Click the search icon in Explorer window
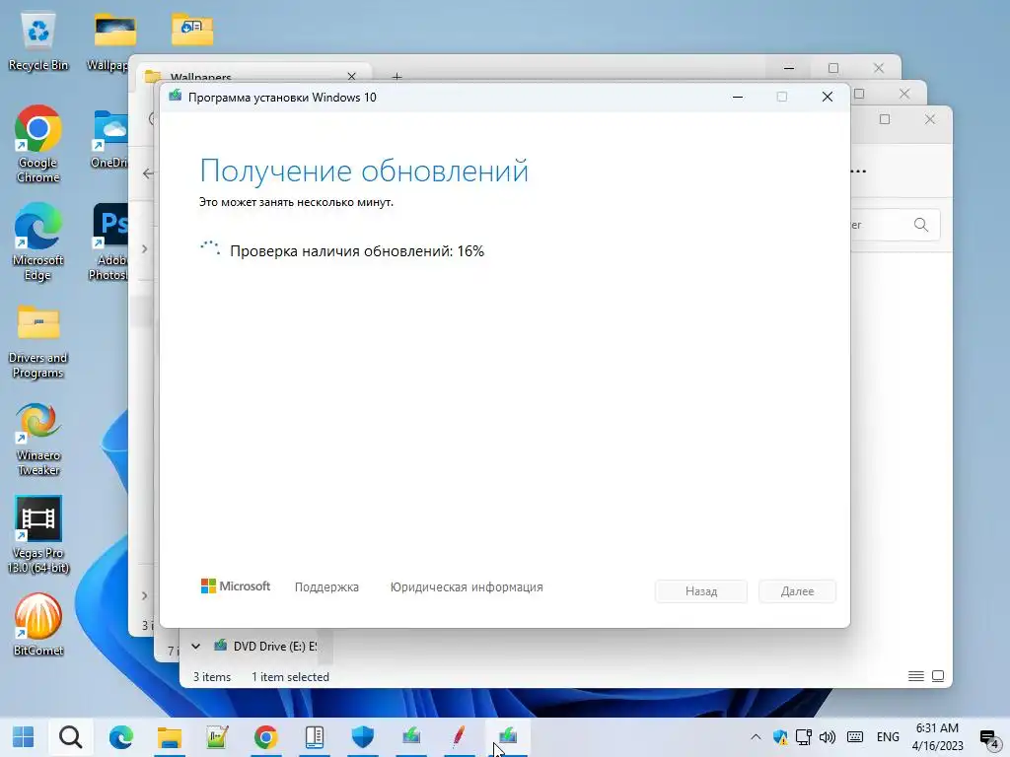The width and height of the screenshot is (1010, 757). [921, 225]
